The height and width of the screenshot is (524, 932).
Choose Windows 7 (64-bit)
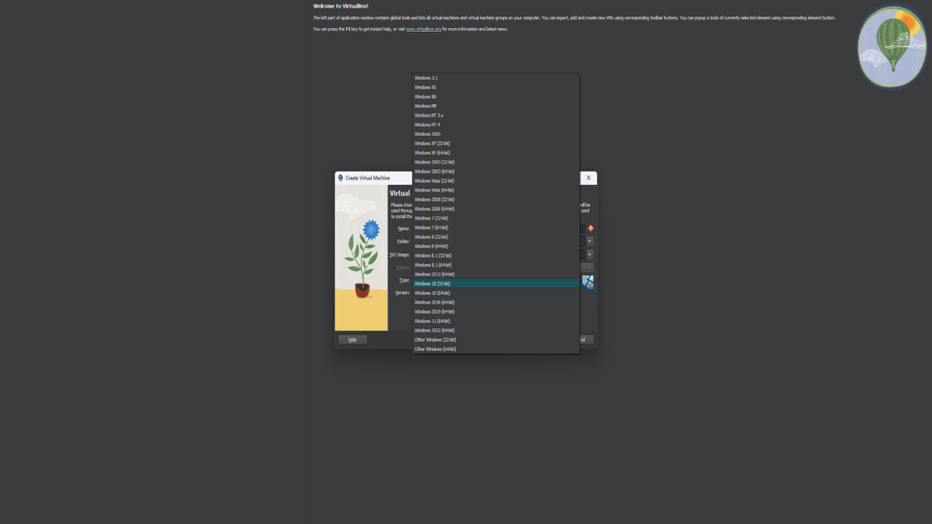496,227
